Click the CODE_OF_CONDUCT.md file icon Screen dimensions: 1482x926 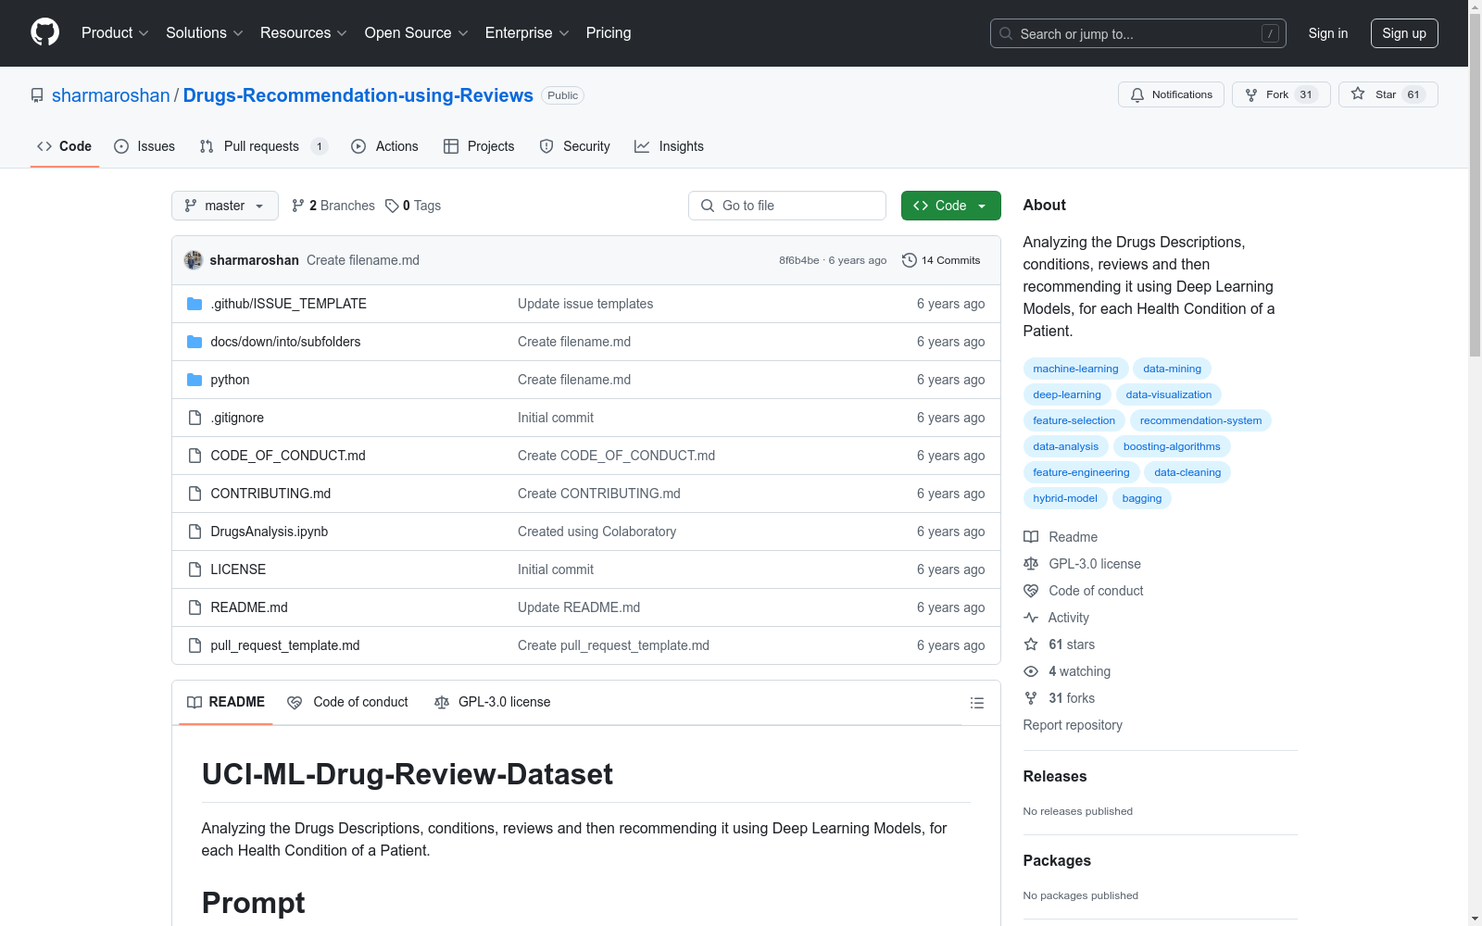point(195,456)
